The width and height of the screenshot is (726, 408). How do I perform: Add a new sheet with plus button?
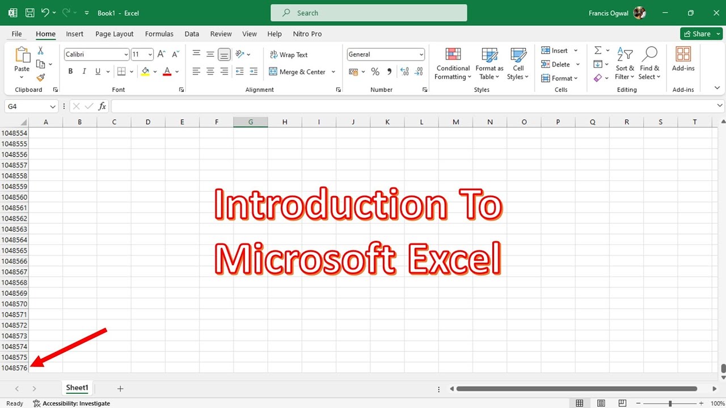click(120, 388)
